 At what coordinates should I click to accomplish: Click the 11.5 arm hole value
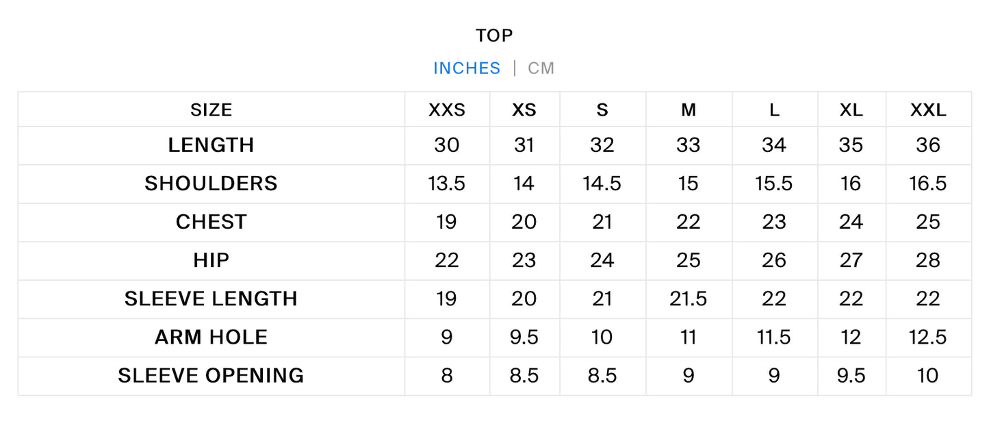[774, 337]
